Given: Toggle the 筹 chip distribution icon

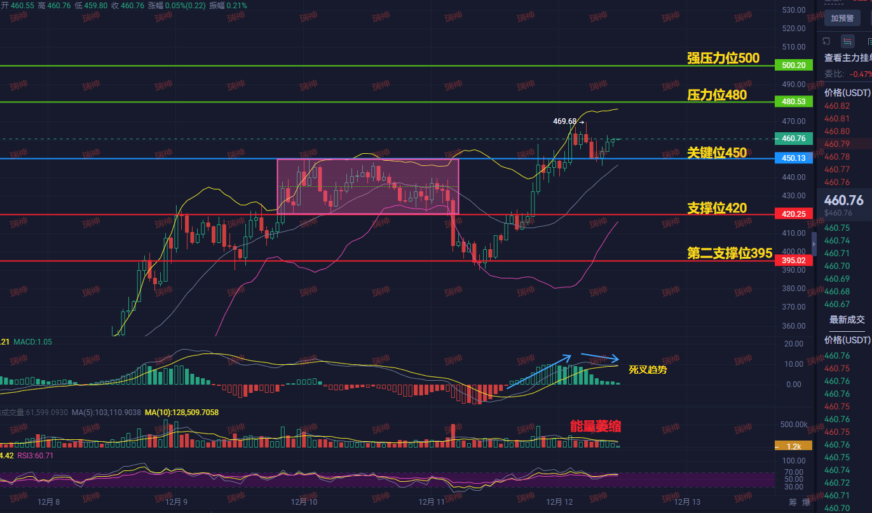Looking at the screenshot, I should [x=792, y=502].
